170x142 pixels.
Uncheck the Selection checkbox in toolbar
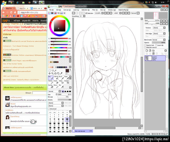pos(86,13)
